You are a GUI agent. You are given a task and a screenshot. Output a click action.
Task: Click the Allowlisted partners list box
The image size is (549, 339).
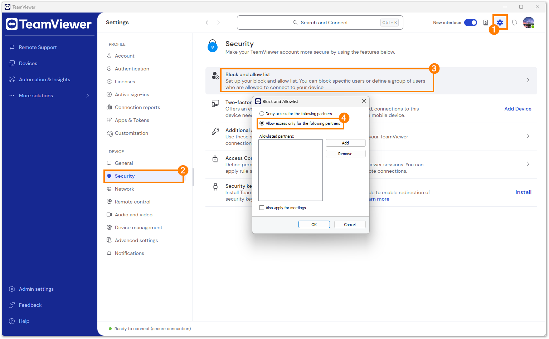click(x=291, y=170)
